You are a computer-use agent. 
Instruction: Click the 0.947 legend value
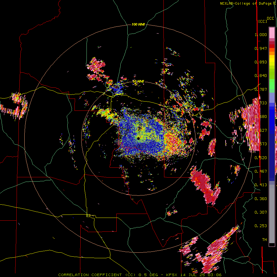(261, 48)
